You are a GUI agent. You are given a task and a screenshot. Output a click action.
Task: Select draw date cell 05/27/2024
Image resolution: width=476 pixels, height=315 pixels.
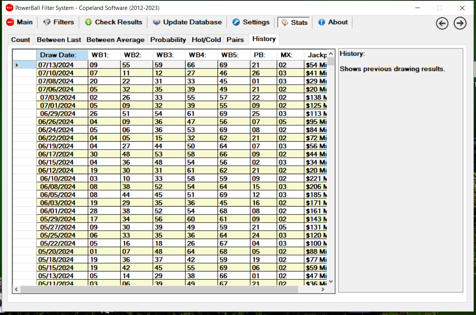(62, 227)
